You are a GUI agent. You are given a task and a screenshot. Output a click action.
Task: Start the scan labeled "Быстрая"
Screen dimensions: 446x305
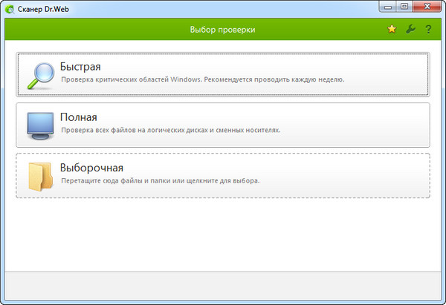[80, 67]
